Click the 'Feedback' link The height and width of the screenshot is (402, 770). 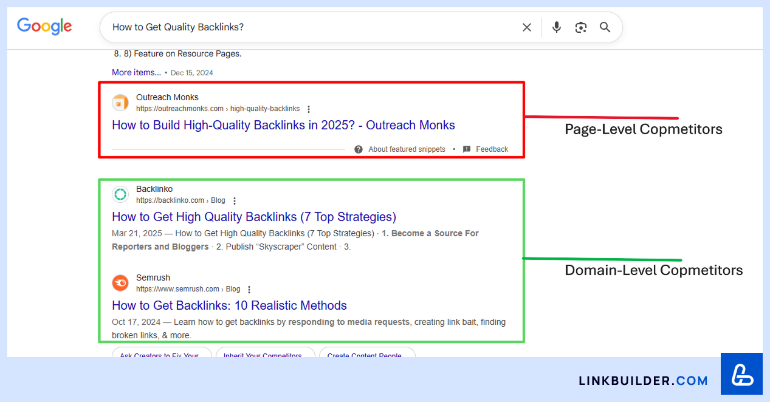tap(492, 149)
